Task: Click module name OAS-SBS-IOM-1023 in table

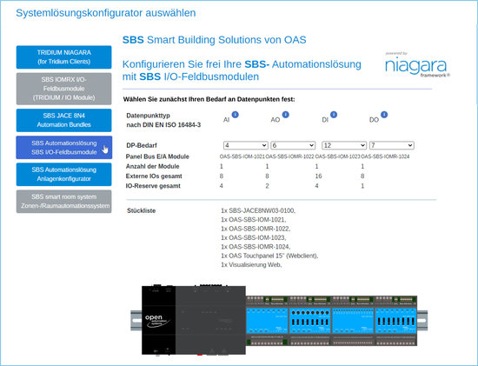Action: click(x=337, y=156)
